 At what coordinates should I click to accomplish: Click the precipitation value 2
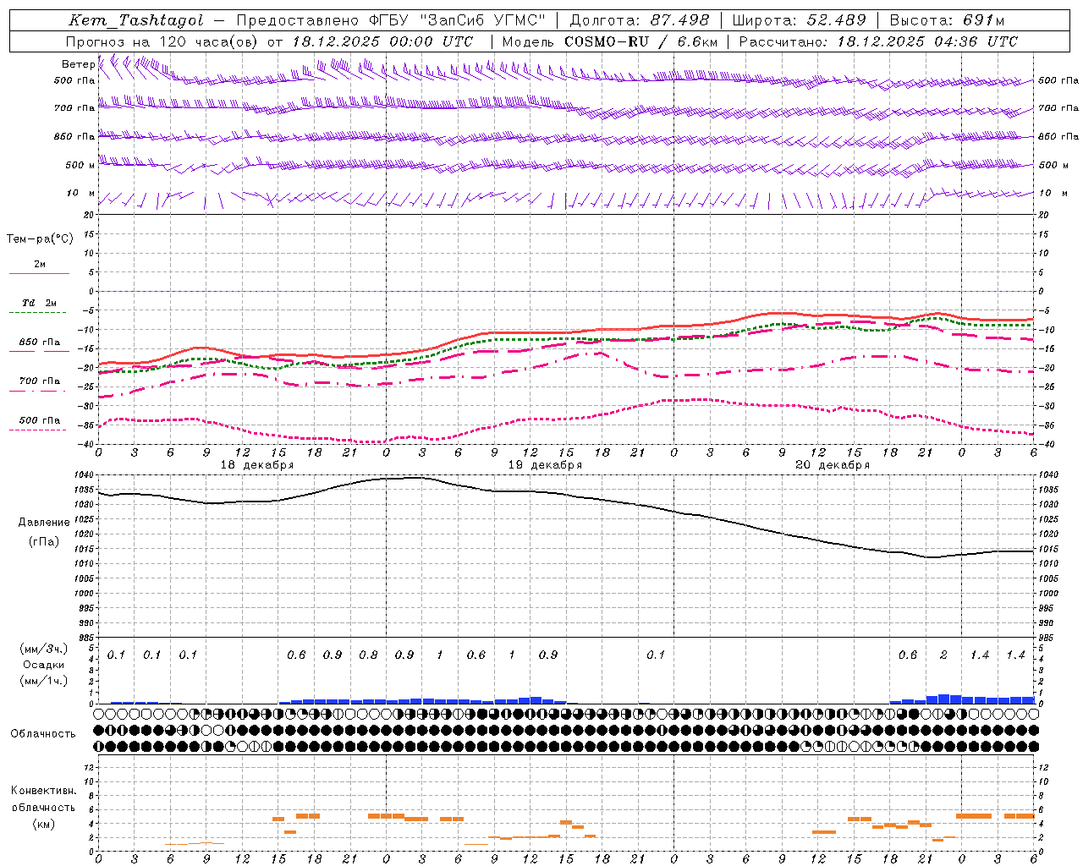943,655
